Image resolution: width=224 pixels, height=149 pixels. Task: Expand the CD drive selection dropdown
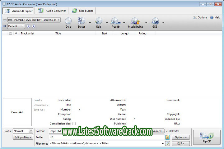coord(59,20)
